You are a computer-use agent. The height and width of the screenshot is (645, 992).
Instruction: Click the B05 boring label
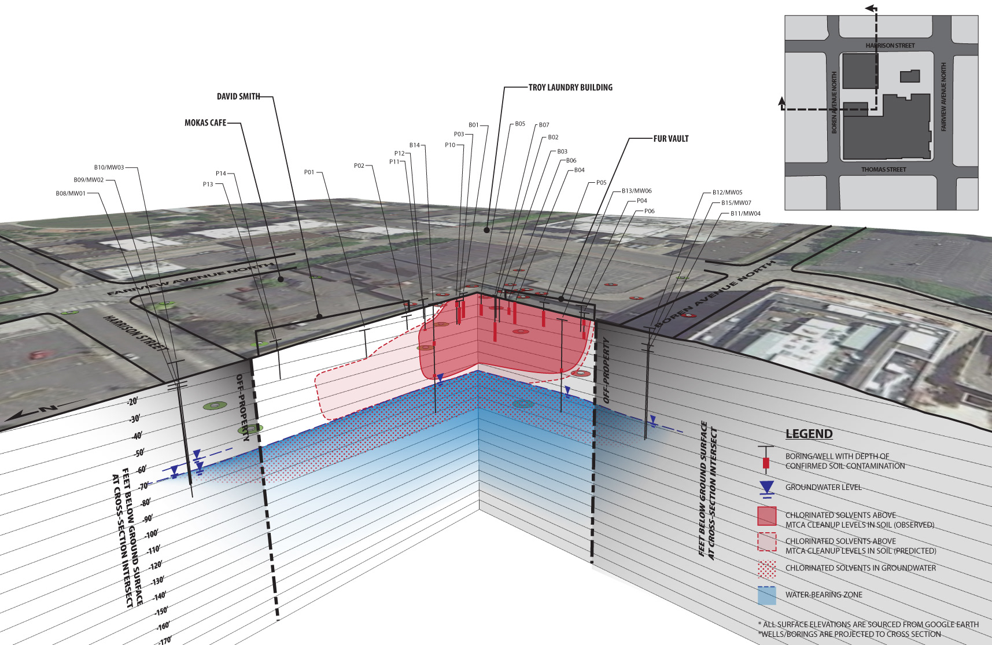tap(520, 124)
